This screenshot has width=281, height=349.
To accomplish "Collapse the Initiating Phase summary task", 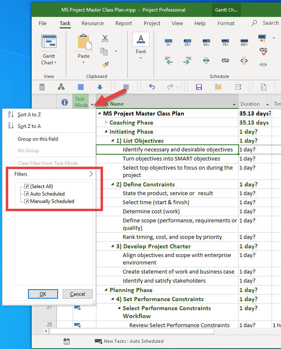I will click(106, 132).
